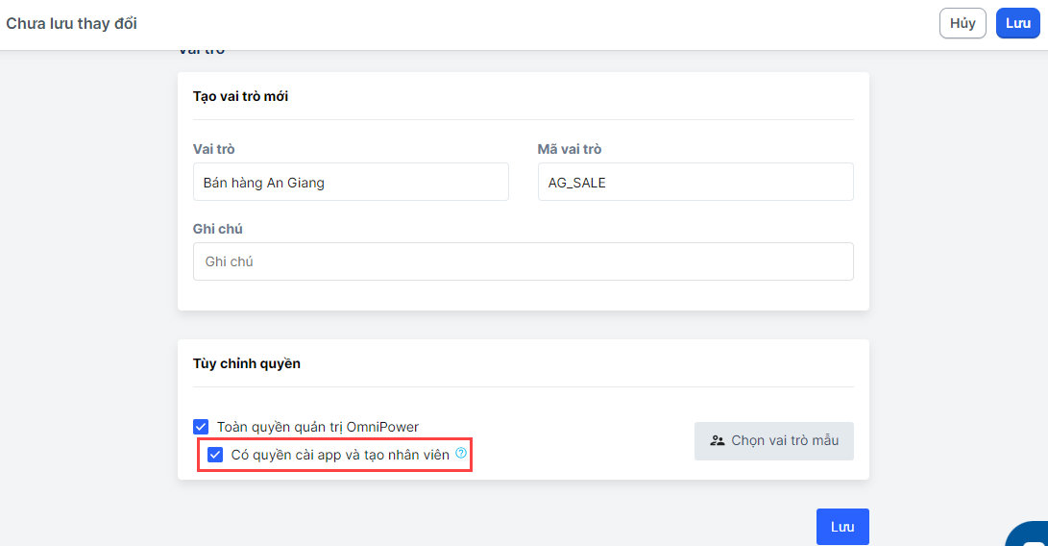Viewport: 1048px width, 546px height.
Task: Click the people icon in Chọn vai trò mẫu
Action: tap(717, 440)
